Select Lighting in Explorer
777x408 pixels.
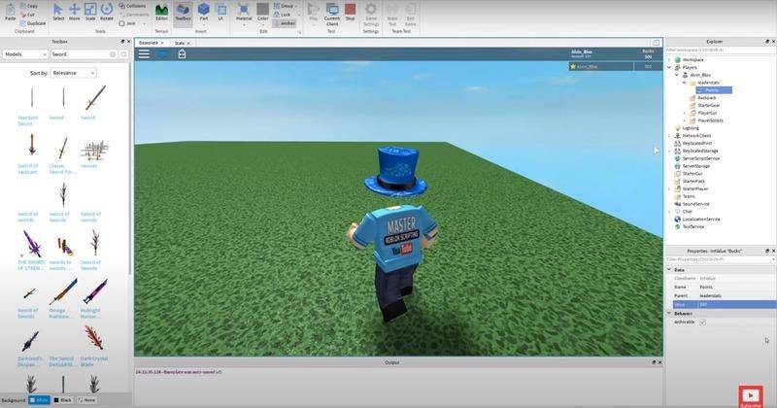(x=691, y=128)
